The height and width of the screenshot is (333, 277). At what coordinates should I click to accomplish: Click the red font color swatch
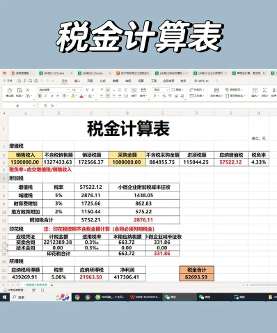(81, 96)
